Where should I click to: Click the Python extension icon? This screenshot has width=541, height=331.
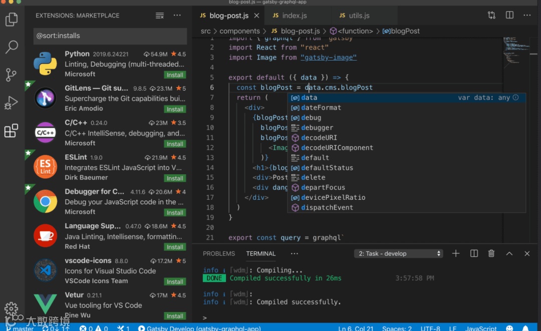[x=45, y=64]
